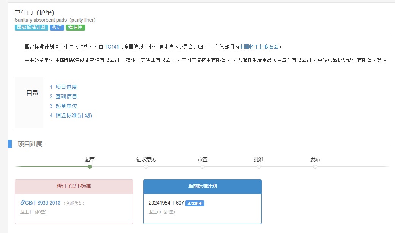Click 卫生巾（护垫）under 20241954-T-607
Viewport: 395px width, 233px height.
[x=162, y=212]
